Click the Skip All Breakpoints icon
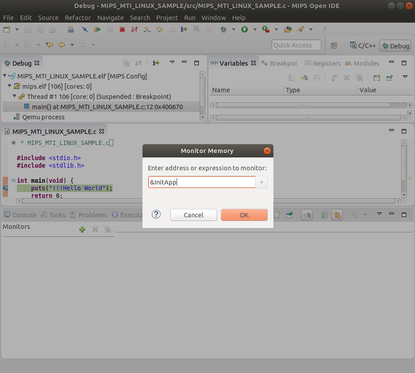The width and height of the screenshot is (415, 373). [85, 29]
